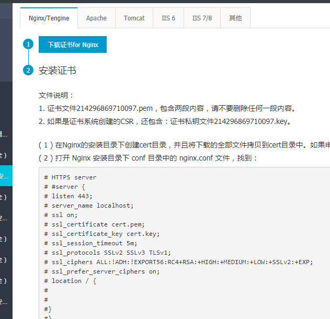The width and height of the screenshot is (330, 319).
Task: Click the '# HTTPS server' code line
Action: click(x=70, y=177)
